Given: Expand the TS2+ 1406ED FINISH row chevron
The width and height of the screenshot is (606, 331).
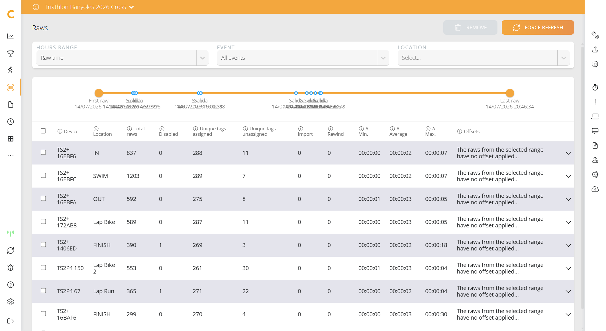Looking at the screenshot, I should (x=568, y=245).
